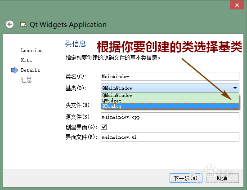Select QMainWindow from the base class list

point(170,95)
